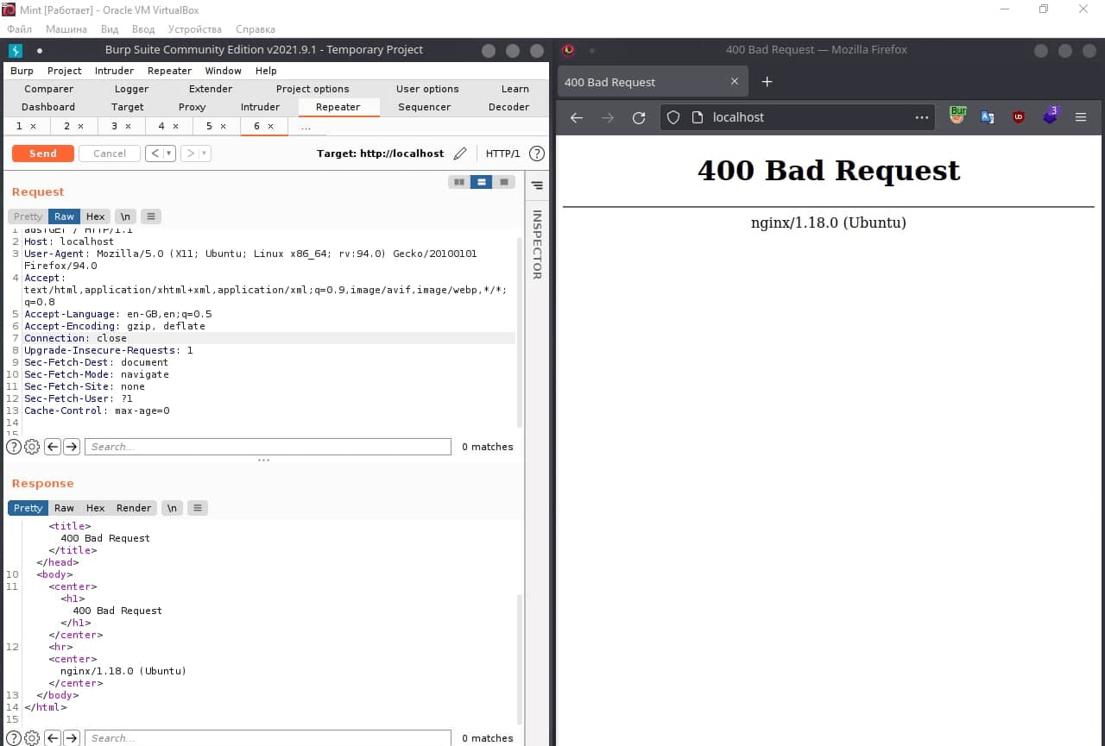Switch response view to Render

pos(134,508)
